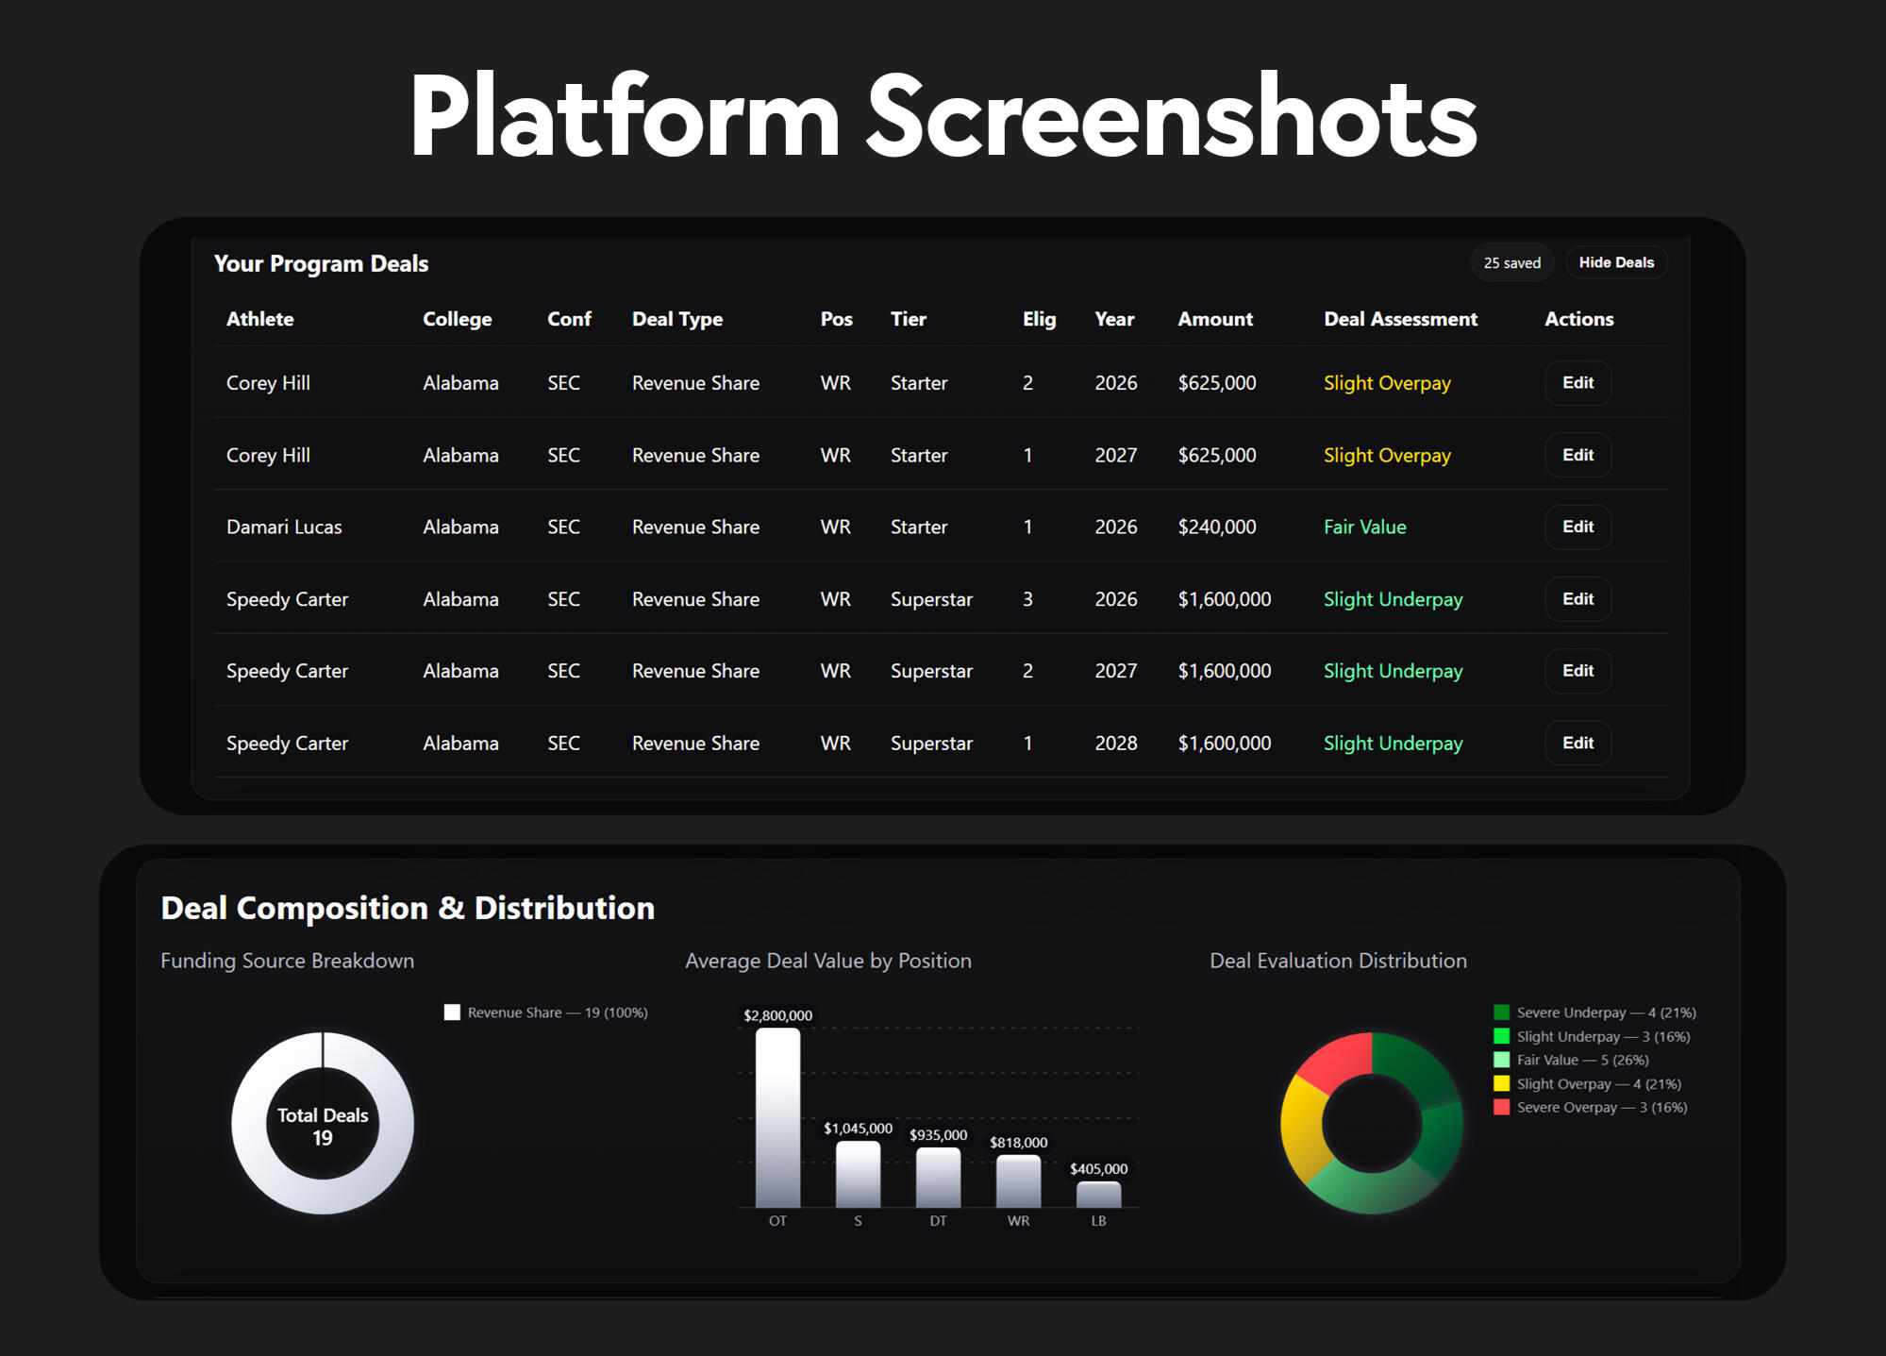Image resolution: width=1886 pixels, height=1356 pixels.
Task: Click the Severe Overpay red legend swatch
Action: pos(1501,1107)
